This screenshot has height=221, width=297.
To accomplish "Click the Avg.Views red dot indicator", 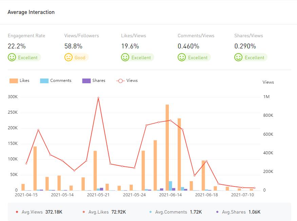I will 17,212.
